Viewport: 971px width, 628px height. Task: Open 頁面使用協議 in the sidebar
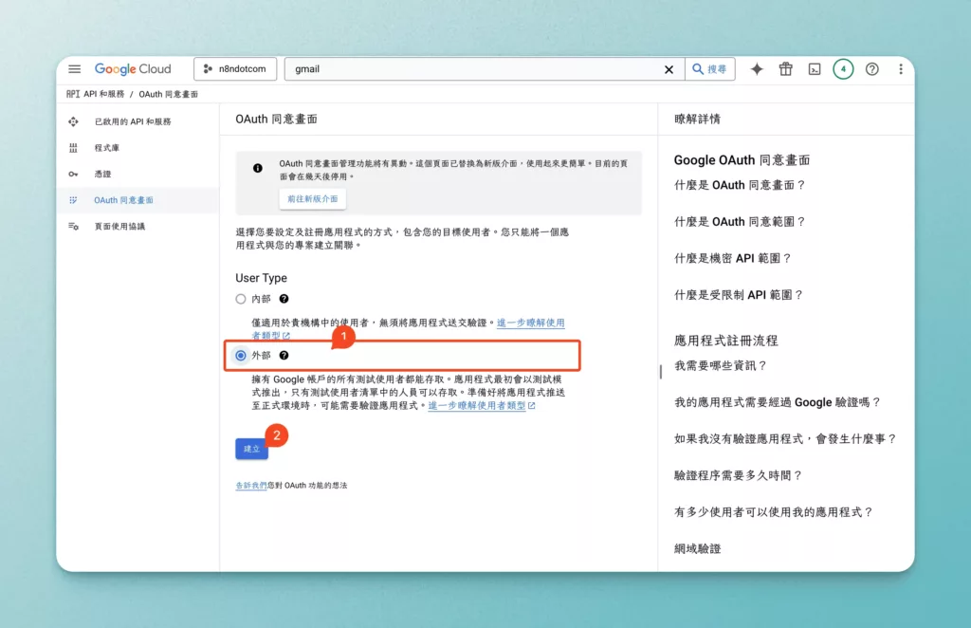[119, 227]
